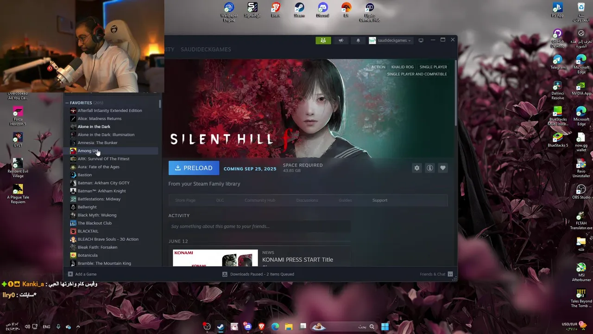Open the Community Hub tab
Viewport: 593px width, 334px height.
(x=260, y=200)
